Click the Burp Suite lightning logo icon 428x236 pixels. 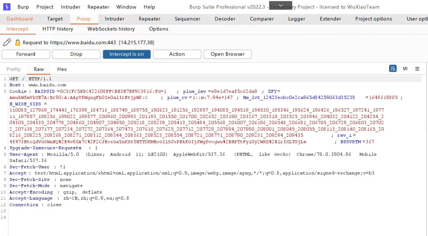pyautogui.click(x=7, y=7)
